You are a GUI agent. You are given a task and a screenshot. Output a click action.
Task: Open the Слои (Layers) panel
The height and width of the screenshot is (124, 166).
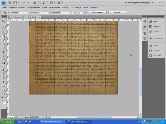tap(155, 45)
